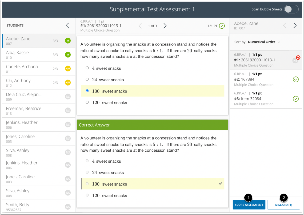This screenshot has height=215, width=304.
Task: Go to next question arrow beside 1 of 3
Action: [x=165, y=26]
